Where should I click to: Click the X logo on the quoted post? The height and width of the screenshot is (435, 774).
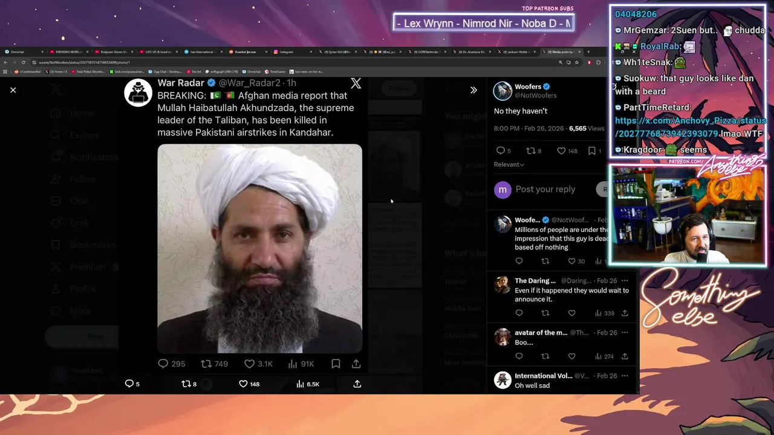356,83
